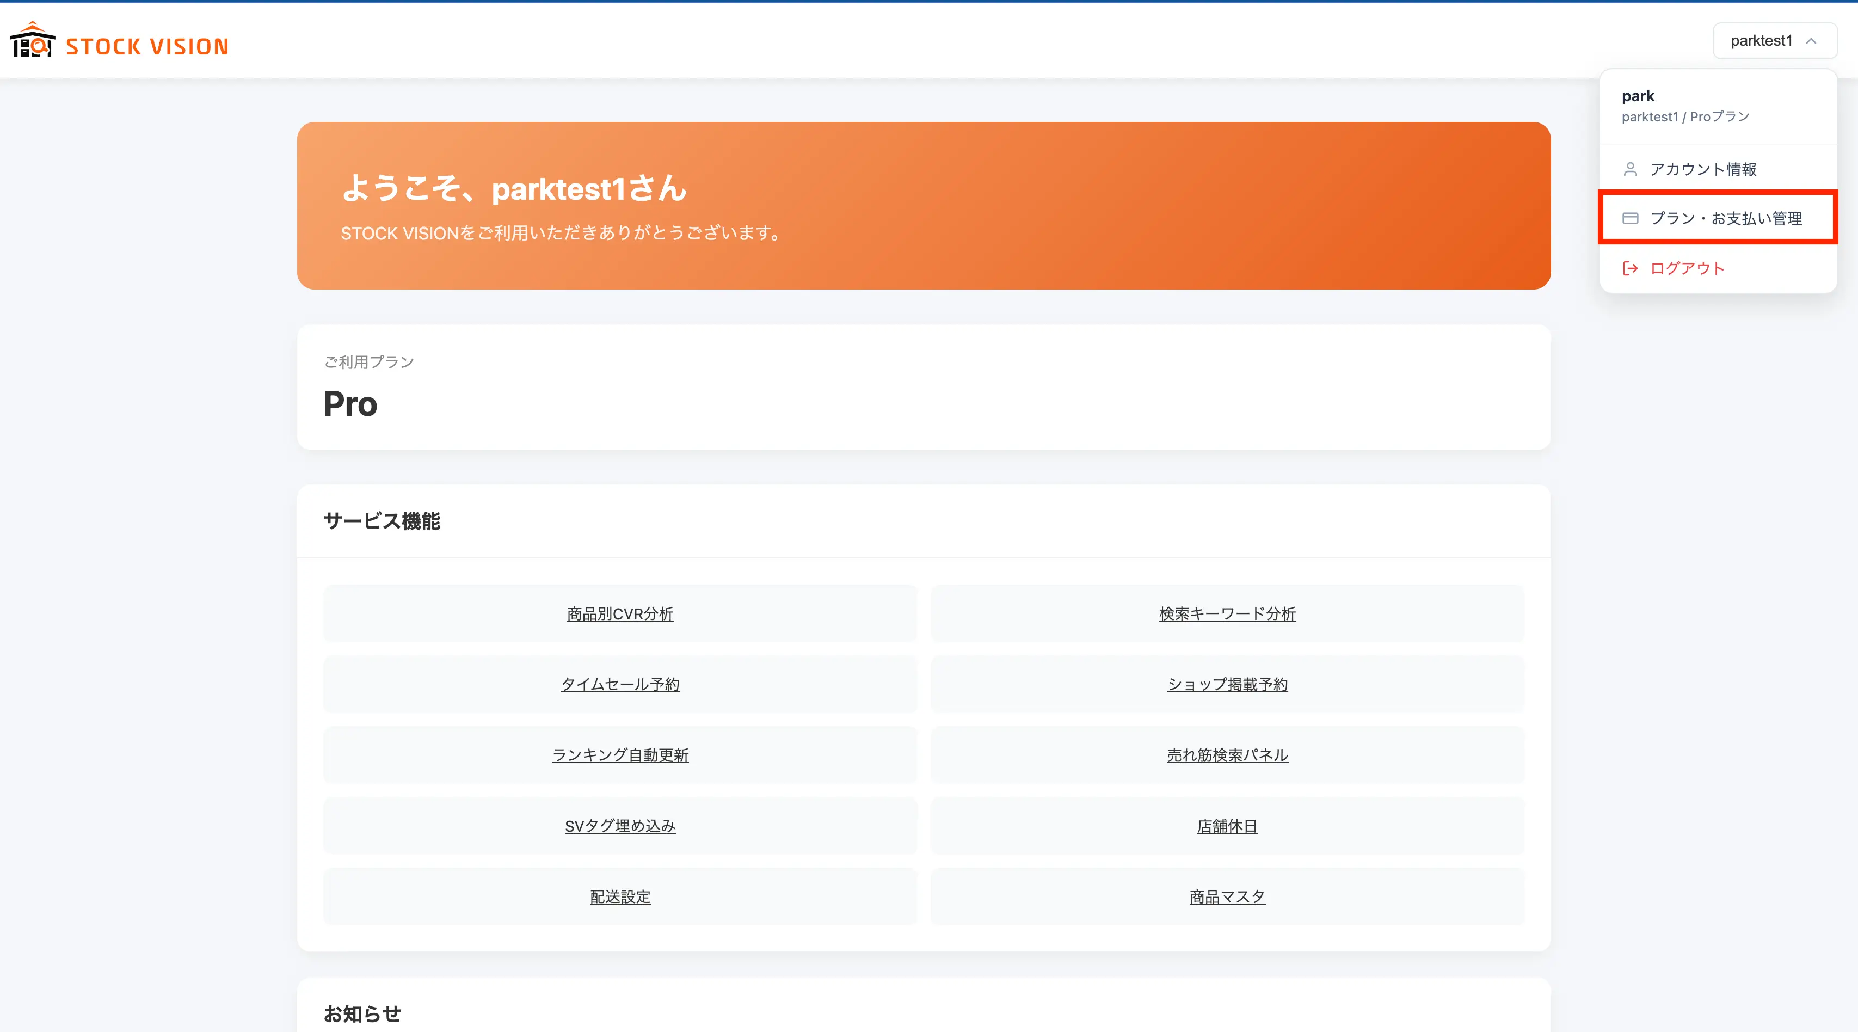Collapse the parktest1 account dropdown
The height and width of the screenshot is (1032, 1858).
[x=1774, y=41]
